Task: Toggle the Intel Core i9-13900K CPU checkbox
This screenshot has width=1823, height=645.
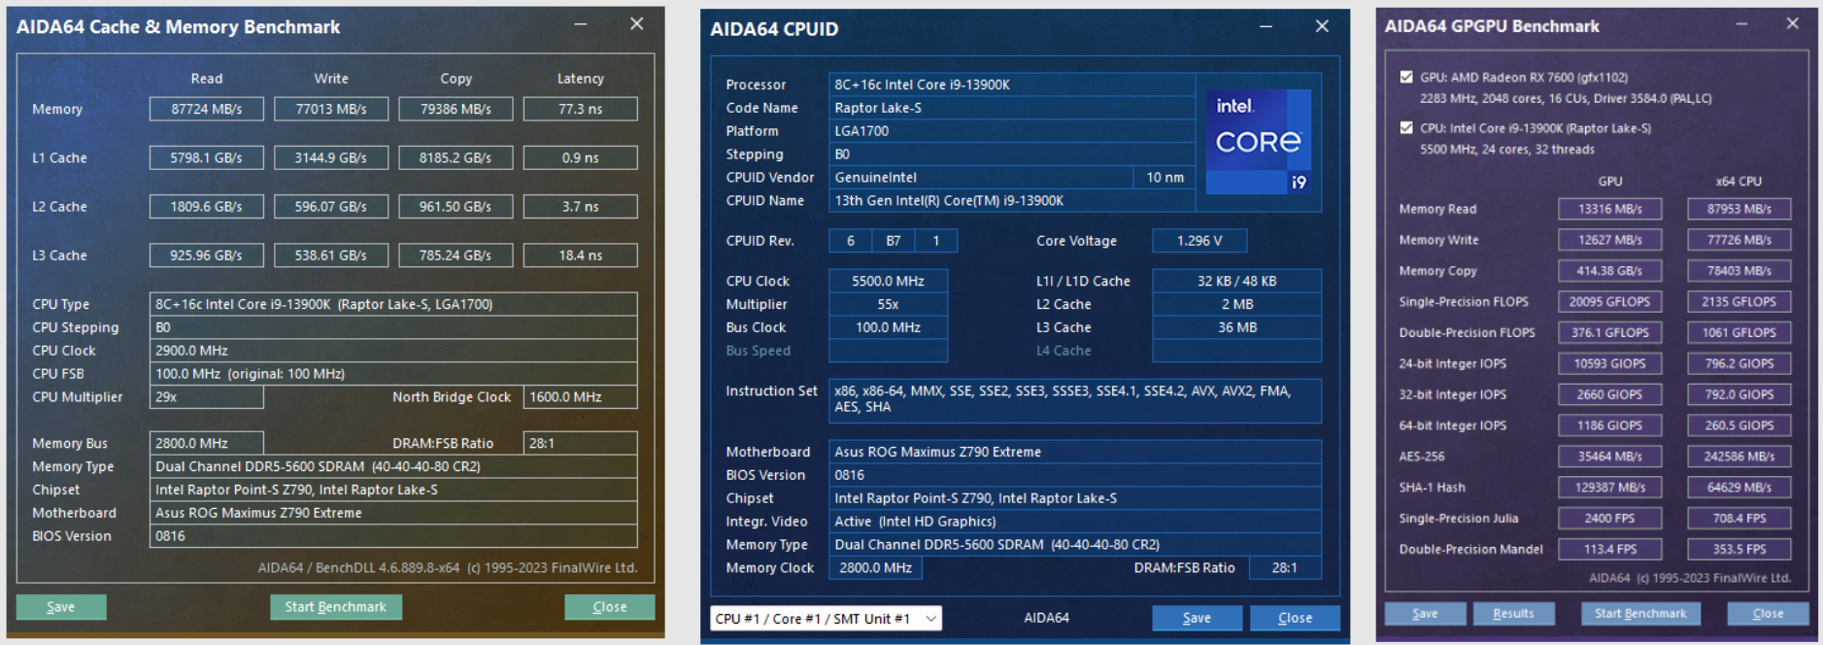Action: click(x=1405, y=127)
